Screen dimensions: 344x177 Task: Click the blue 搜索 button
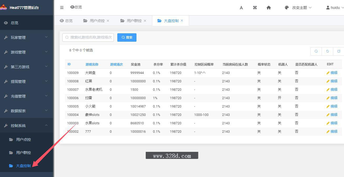(127, 37)
